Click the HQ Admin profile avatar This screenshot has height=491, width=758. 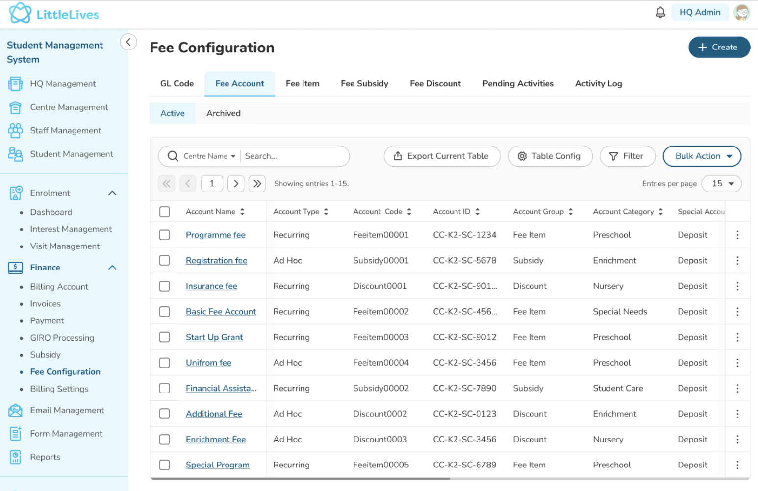coord(742,13)
